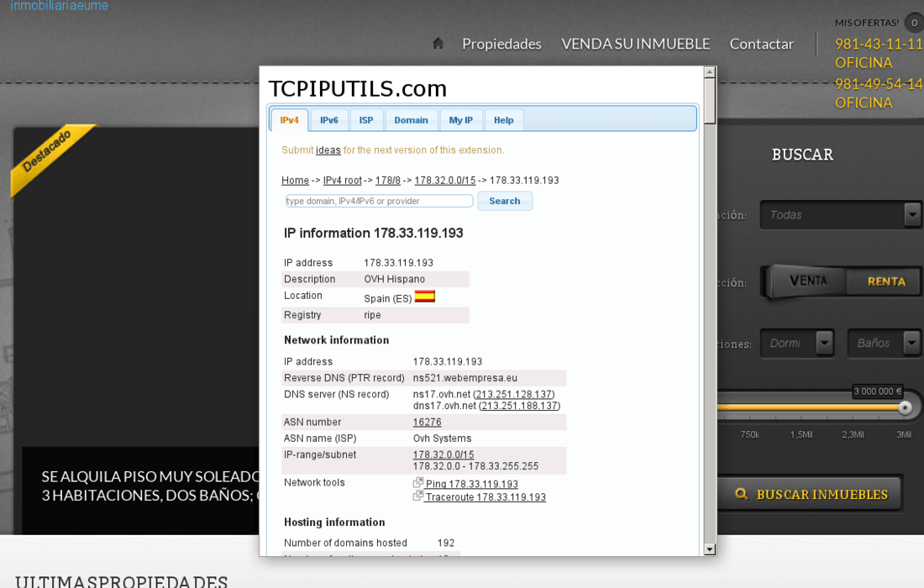
Task: Open 213.251.128.137 name server link
Action: [x=514, y=394]
